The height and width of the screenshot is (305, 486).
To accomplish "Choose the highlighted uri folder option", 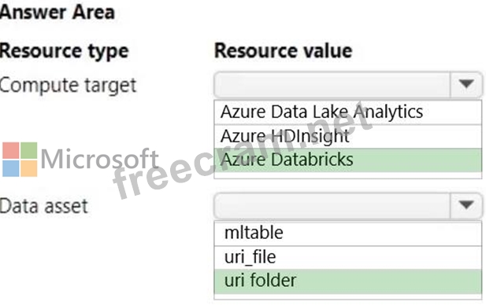I will point(348,281).
